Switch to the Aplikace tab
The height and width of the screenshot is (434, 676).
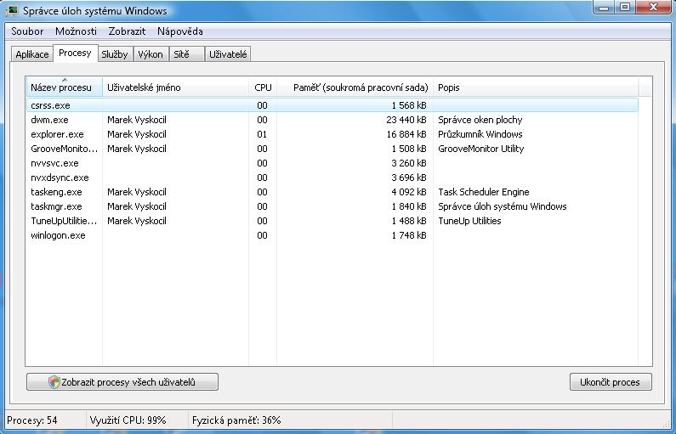(x=32, y=54)
